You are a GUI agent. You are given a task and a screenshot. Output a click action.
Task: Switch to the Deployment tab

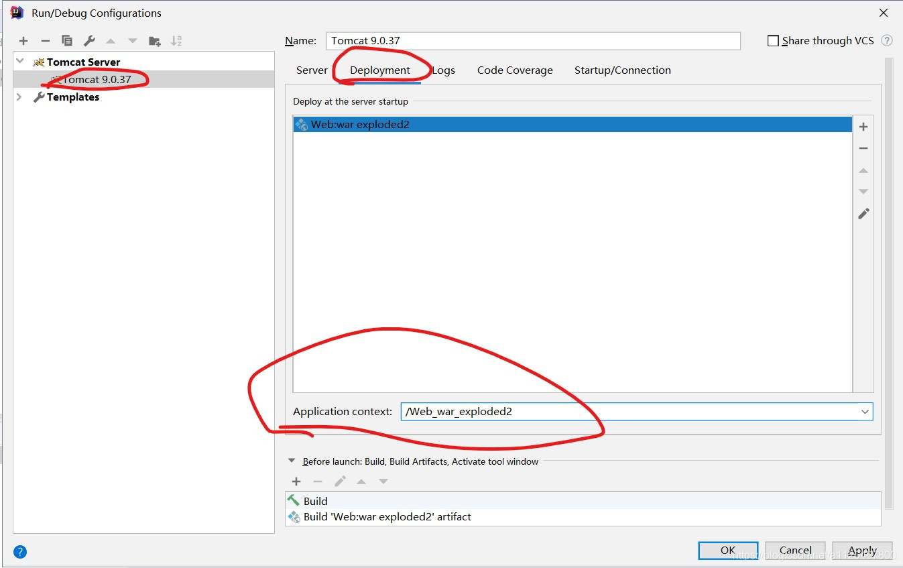[380, 70]
